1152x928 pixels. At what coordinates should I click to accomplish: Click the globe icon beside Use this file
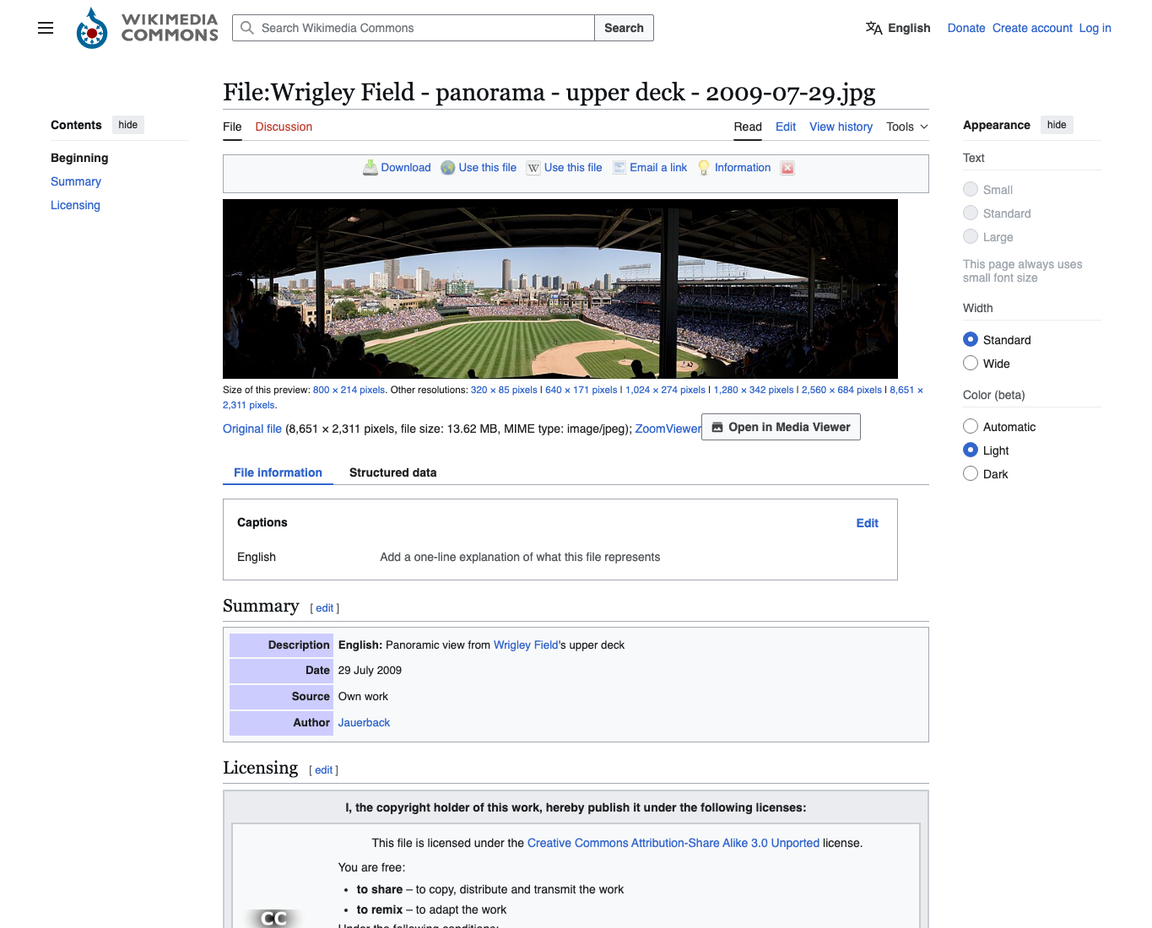[448, 168]
